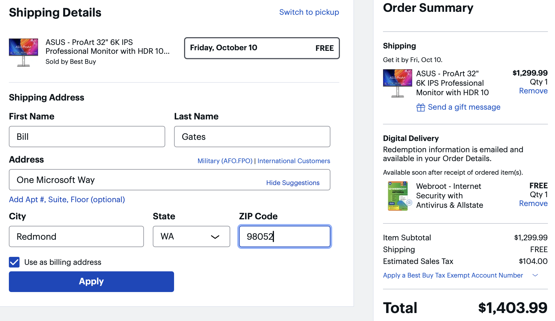Click the ASUS monitor thumbnail in Shipping Details
Image resolution: width=555 pixels, height=321 pixels.
click(23, 52)
